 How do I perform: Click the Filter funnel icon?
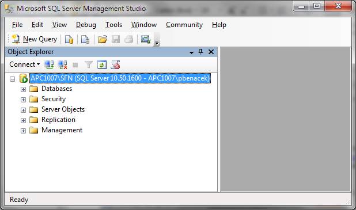[x=89, y=65]
